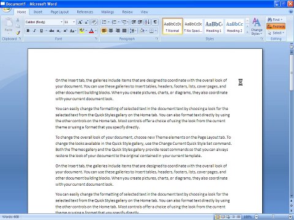Screen dimensions: 294x220
Task: Toggle Strikethrough formatting
Action: 51,31
